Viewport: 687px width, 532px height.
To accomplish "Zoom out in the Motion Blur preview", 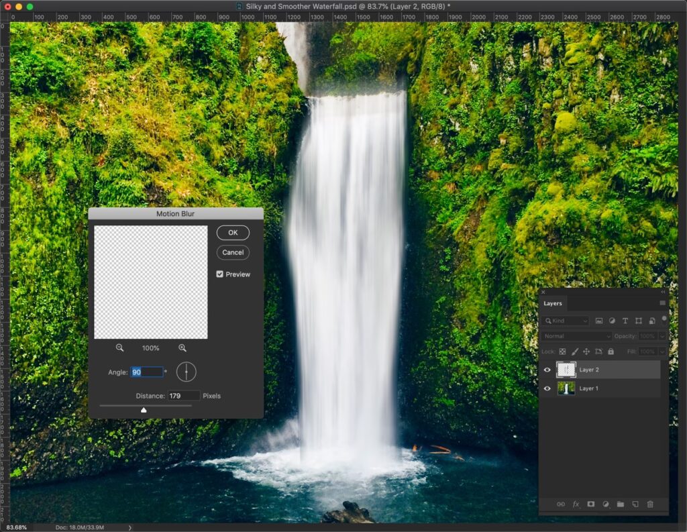I will (x=119, y=348).
